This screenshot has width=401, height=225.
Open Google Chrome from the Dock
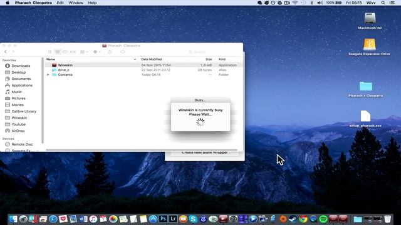[x=303, y=219]
